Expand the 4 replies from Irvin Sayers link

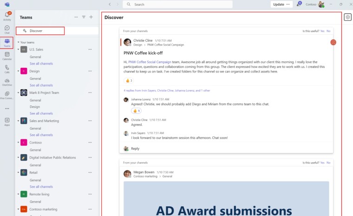pyautogui.click(x=167, y=91)
